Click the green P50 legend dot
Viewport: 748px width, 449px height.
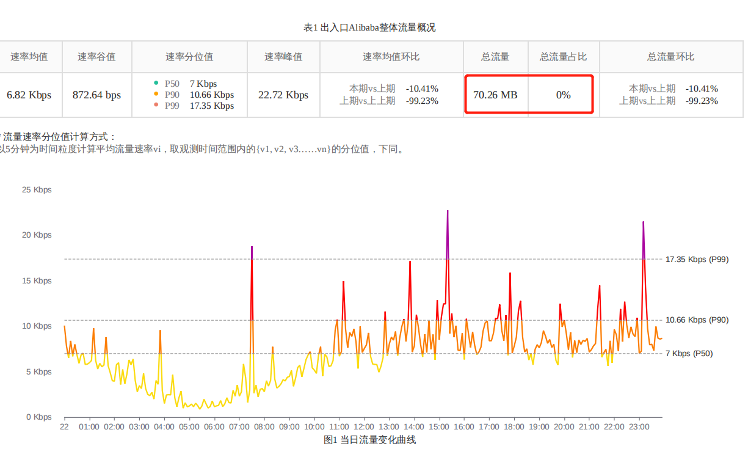(x=156, y=83)
